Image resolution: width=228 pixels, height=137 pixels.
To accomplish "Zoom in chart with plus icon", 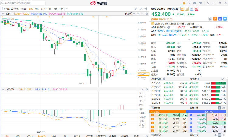I will (x=138, y=14).
